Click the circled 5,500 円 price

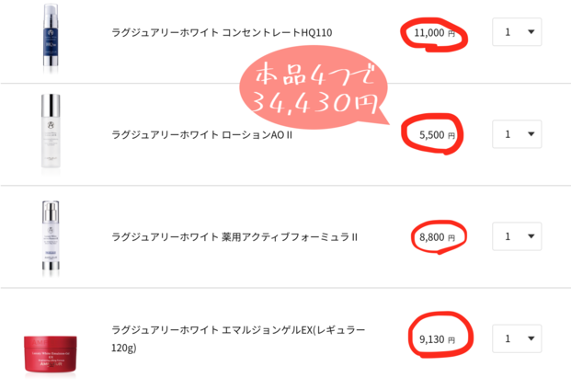pos(437,135)
